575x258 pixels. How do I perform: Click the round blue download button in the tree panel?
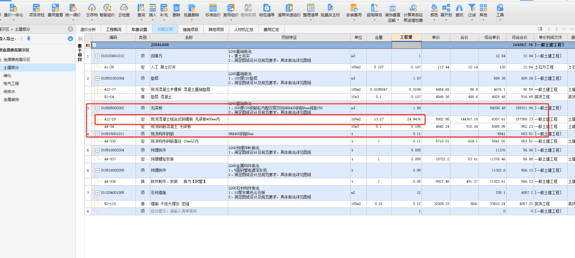click(x=70, y=39)
